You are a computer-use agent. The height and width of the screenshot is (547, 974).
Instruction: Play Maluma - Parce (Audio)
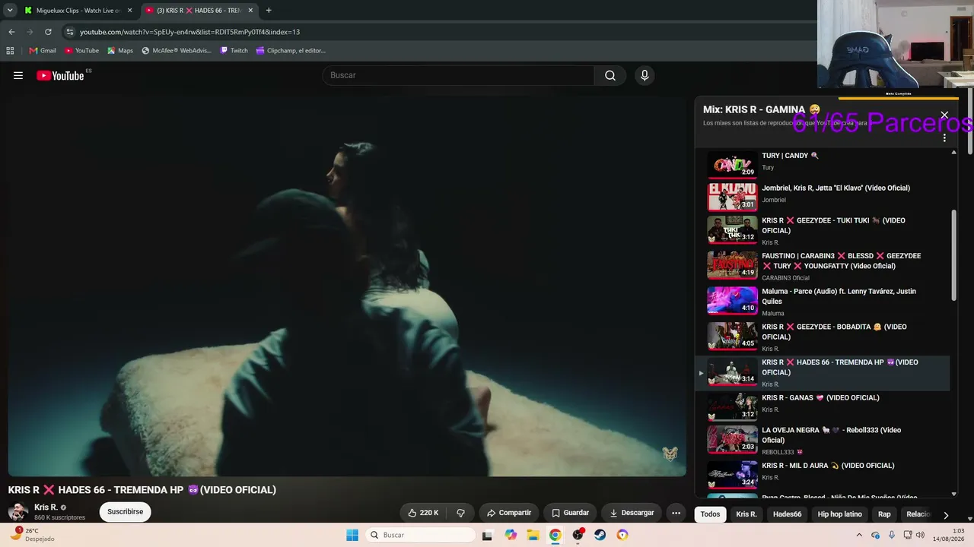pyautogui.click(x=822, y=302)
